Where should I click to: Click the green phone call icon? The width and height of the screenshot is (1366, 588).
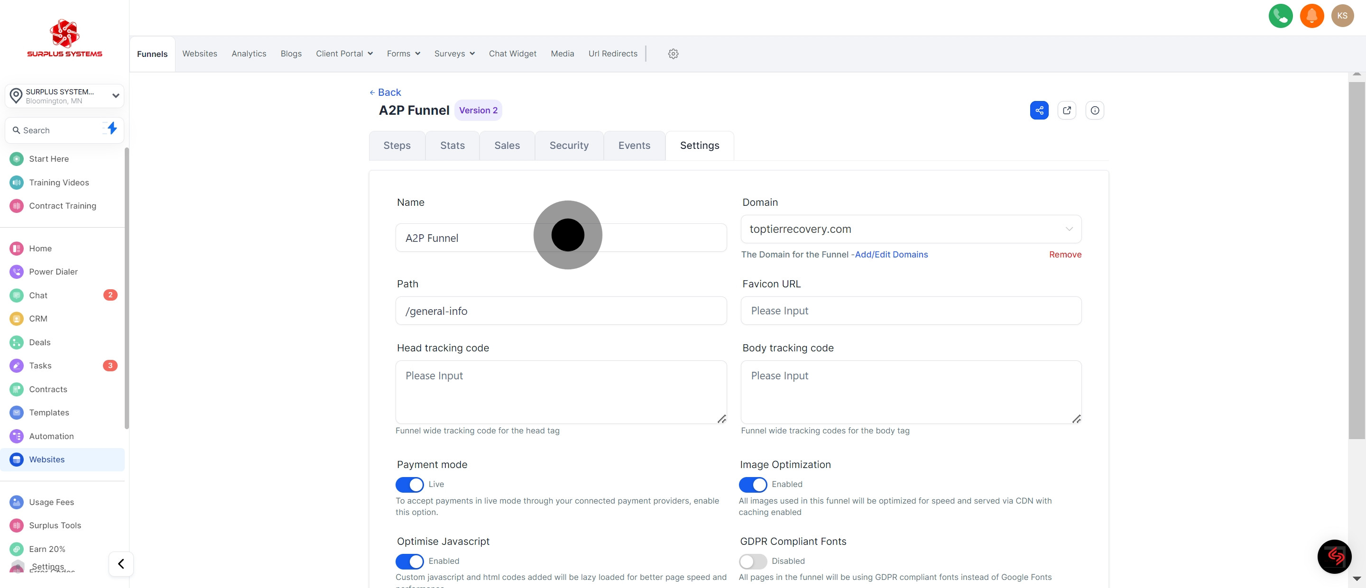coord(1280,16)
